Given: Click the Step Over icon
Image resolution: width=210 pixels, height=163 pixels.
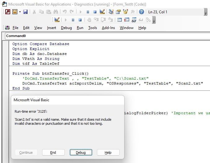Looking at the screenshot, I should pos(103,20).
